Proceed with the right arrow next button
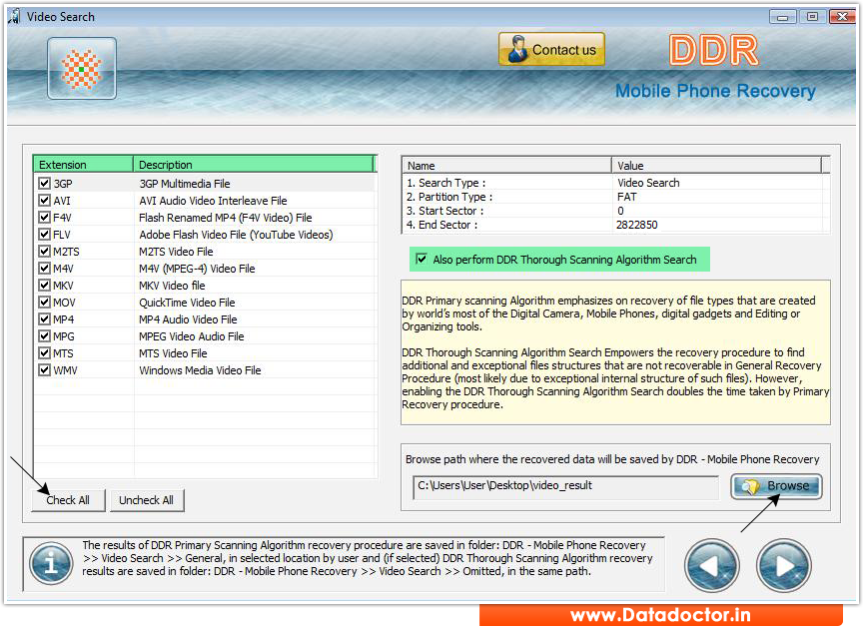Viewport: 863px width, 626px height. point(783,565)
